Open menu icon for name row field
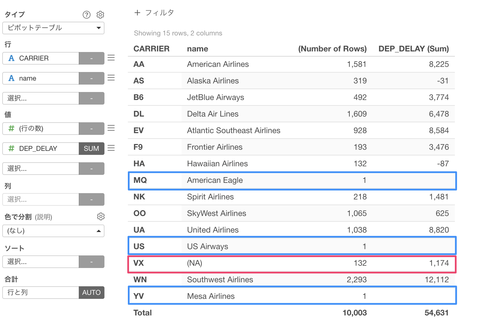484x336 pixels. 111,78
